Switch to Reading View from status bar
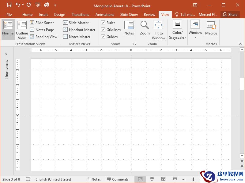The width and height of the screenshot is (245, 183). tap(164, 179)
